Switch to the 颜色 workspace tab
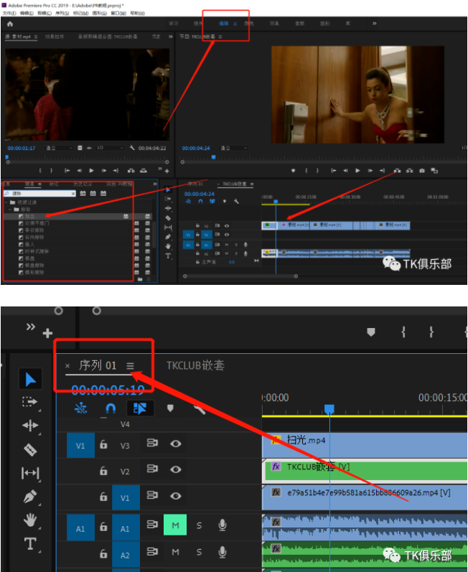This screenshot has height=572, width=468. 249,24
